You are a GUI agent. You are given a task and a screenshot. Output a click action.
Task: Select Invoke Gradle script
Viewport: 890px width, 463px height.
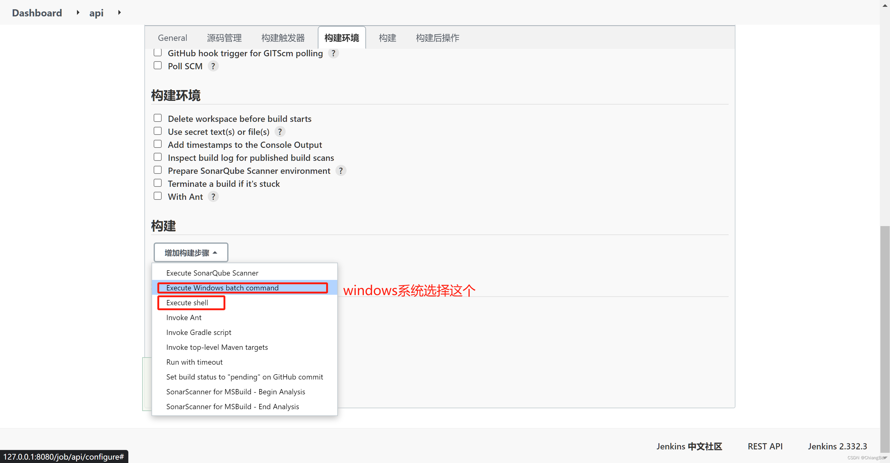point(245,332)
